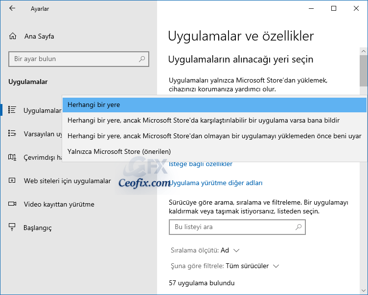Close the Ayarlar window
The image size is (368, 295).
click(x=356, y=8)
